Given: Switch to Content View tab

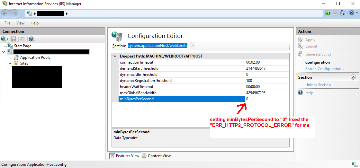Looking at the screenshot, I should [x=156, y=156].
